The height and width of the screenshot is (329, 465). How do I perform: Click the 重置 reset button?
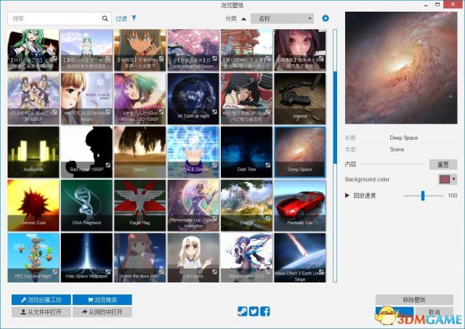point(443,164)
